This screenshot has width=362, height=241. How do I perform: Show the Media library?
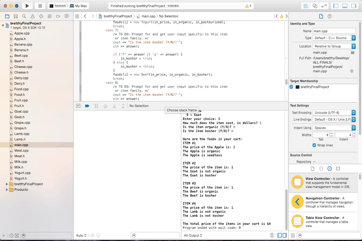coord(338,169)
